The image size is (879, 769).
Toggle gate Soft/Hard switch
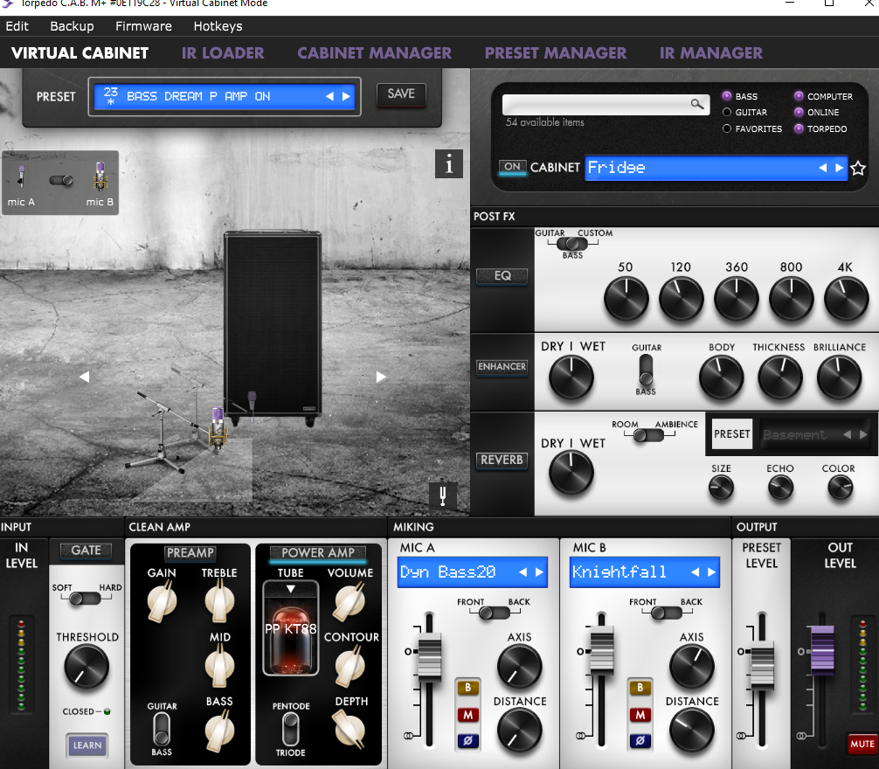point(85,599)
